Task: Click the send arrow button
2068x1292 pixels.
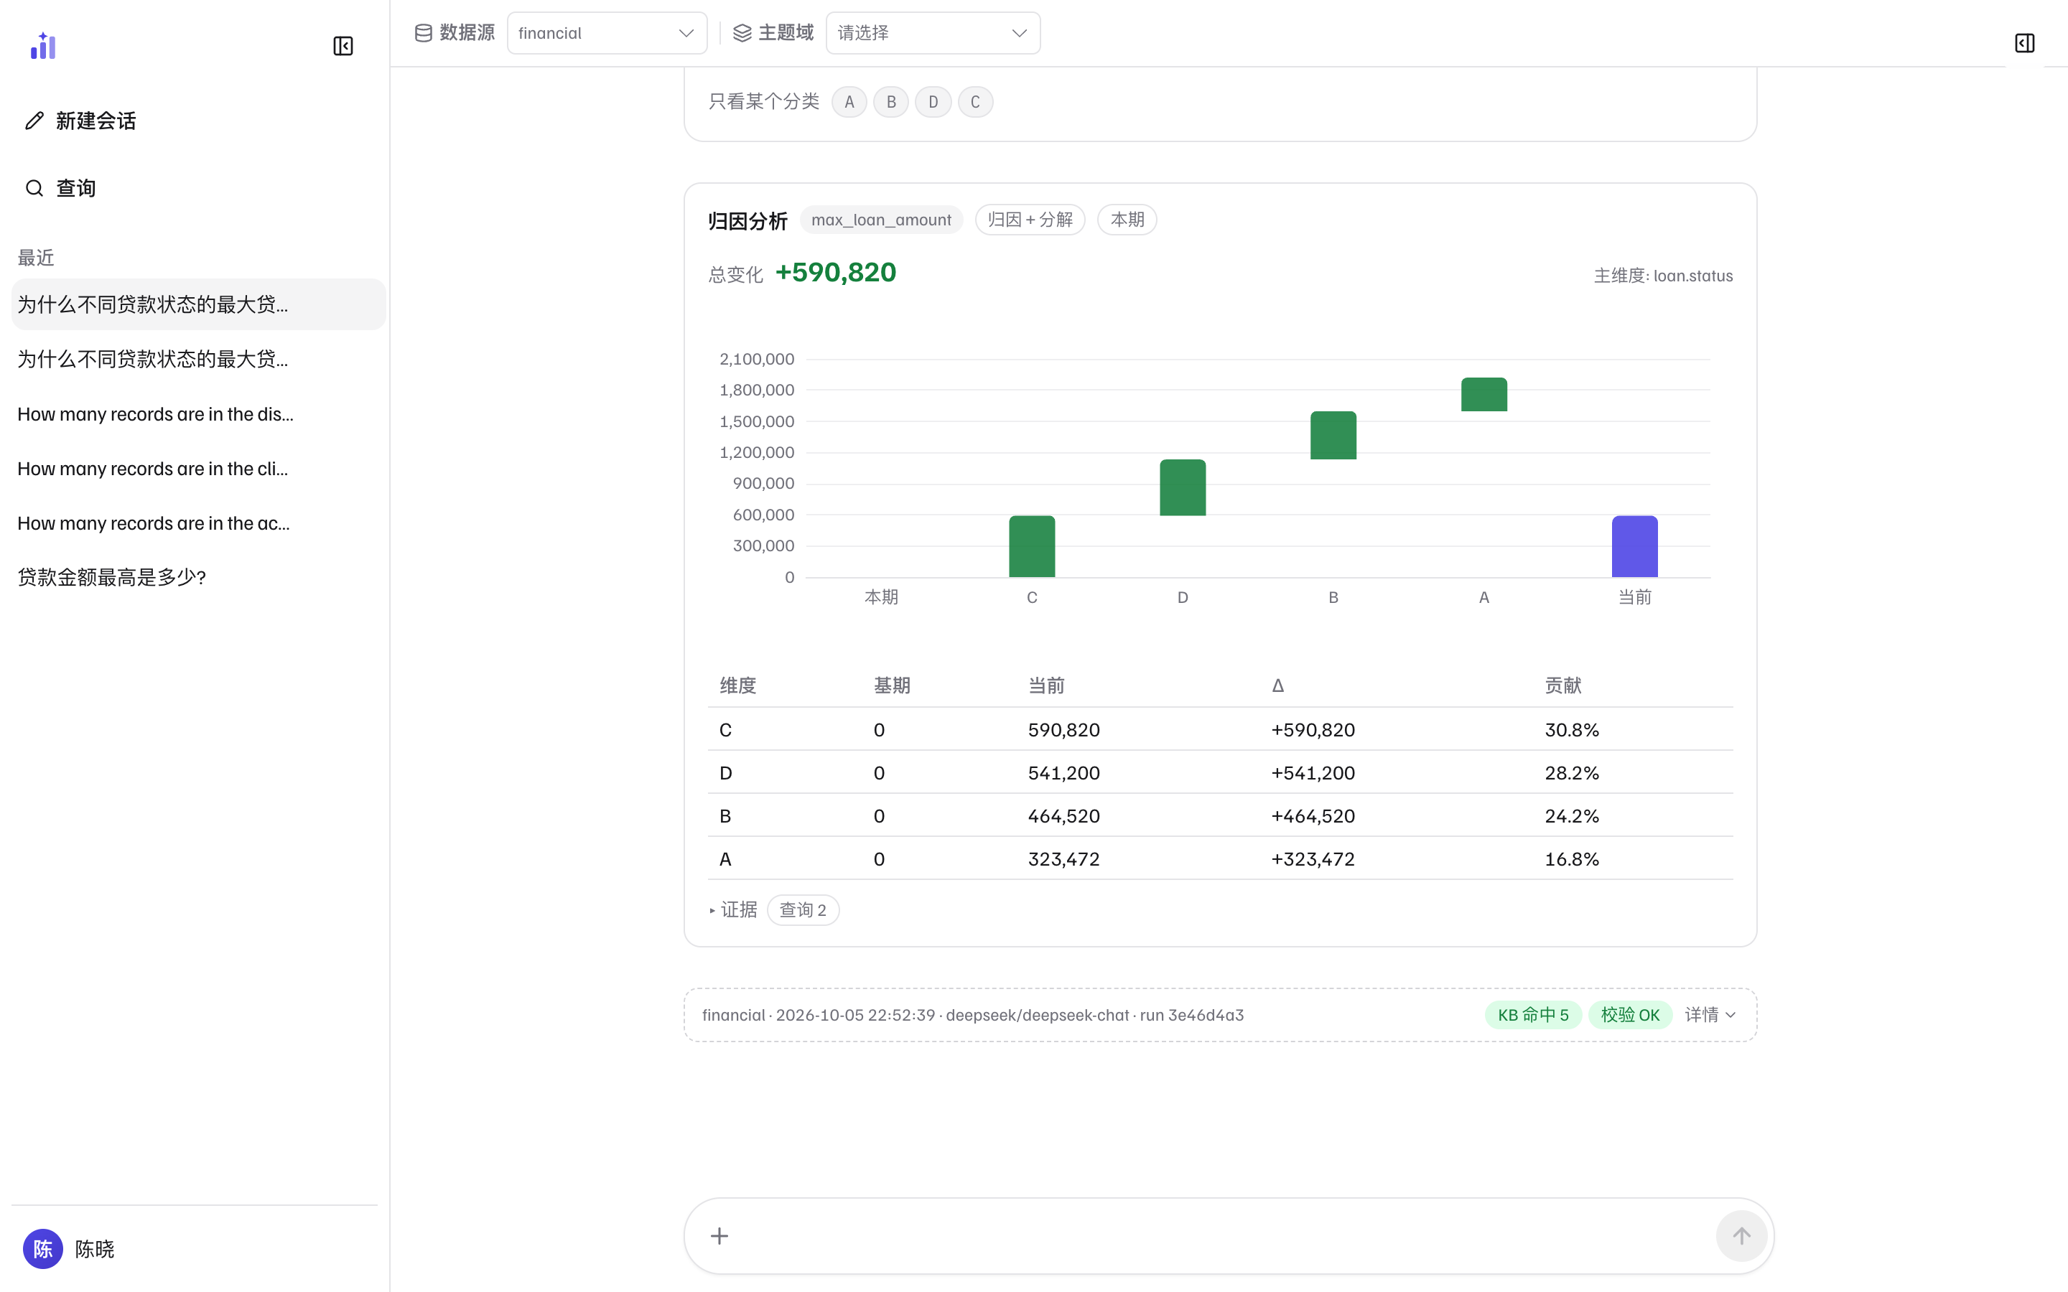Action: (1741, 1235)
